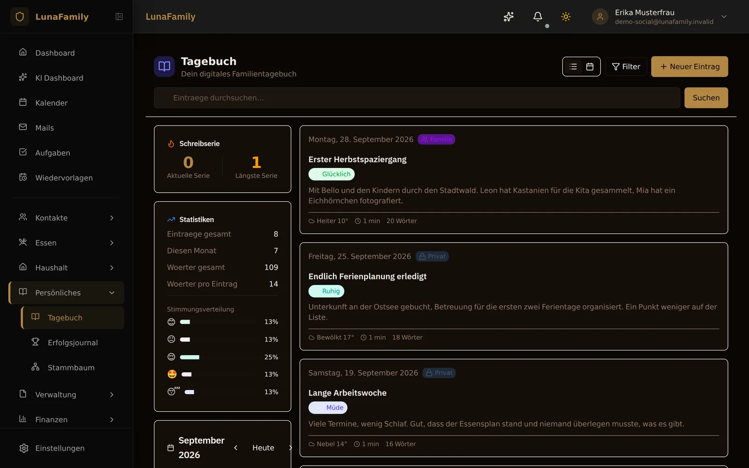This screenshot has width=749, height=468.
Task: Open entry Endlich Ferienplanung erledigt
Action: click(x=367, y=277)
